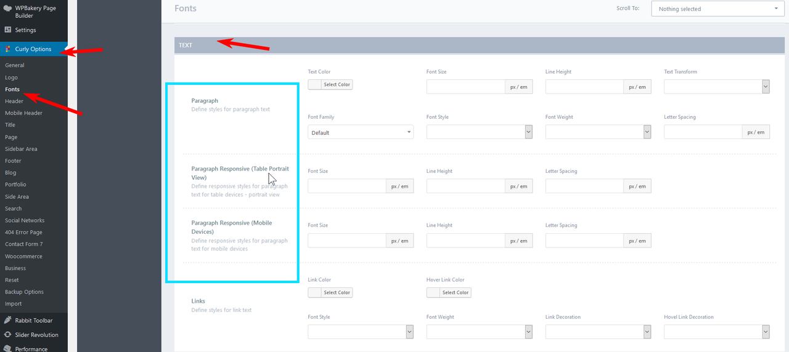The height and width of the screenshot is (352, 789).
Task: Open Woocommerce options
Action: [23, 256]
